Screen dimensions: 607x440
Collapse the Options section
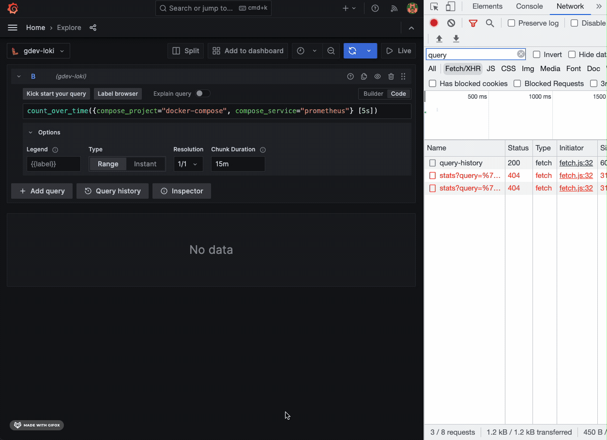pos(30,132)
